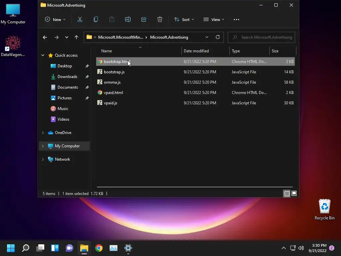The width and height of the screenshot is (341, 256).
Task: Open the See more ellipsis menu
Action: (x=236, y=20)
